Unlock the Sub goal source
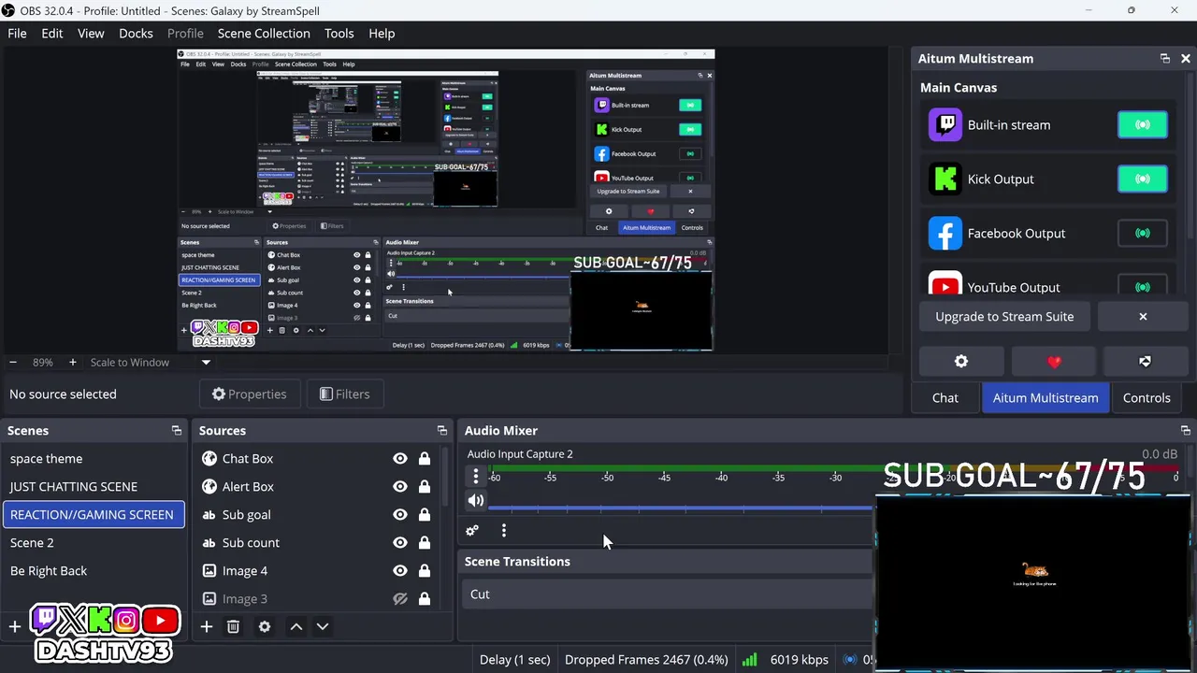This screenshot has width=1197, height=673. (x=425, y=514)
